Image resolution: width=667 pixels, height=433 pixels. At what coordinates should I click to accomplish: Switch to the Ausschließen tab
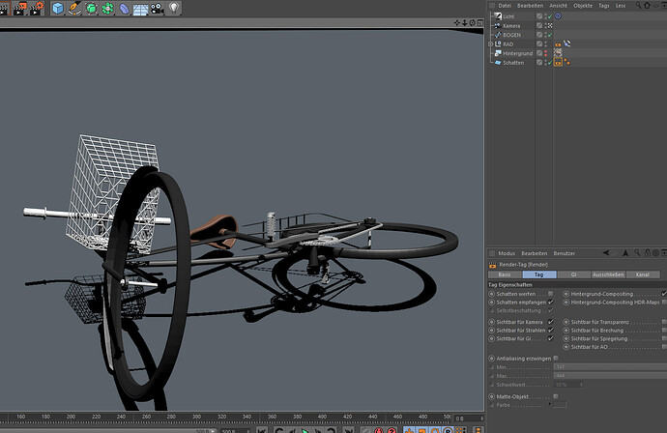[x=608, y=274]
